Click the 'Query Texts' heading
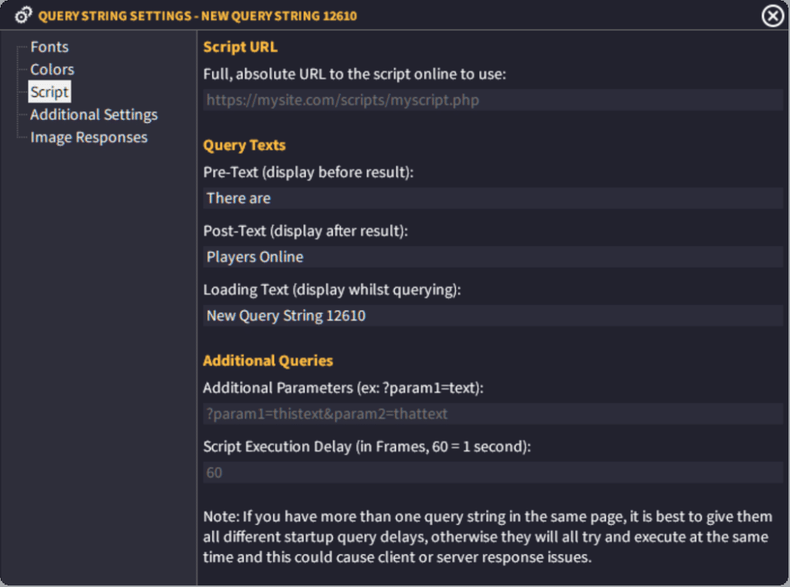This screenshot has width=790, height=587. click(245, 145)
